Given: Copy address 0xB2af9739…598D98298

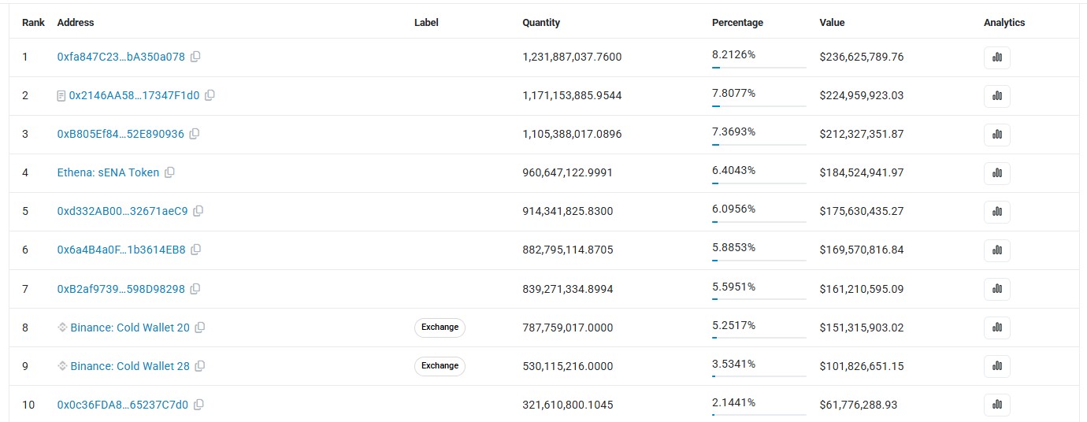Looking at the screenshot, I should click(195, 289).
